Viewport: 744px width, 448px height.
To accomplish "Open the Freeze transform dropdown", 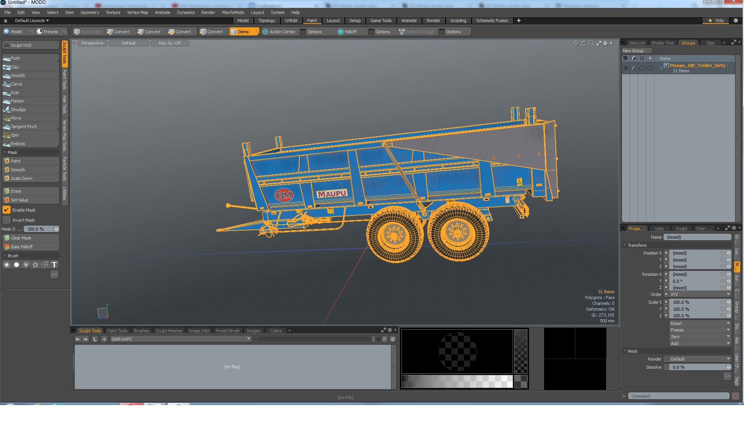I will click(x=700, y=330).
